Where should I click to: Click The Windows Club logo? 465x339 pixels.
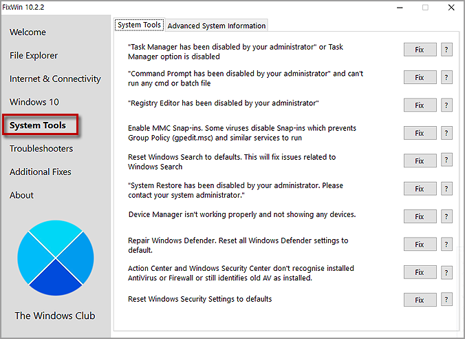pos(56,258)
